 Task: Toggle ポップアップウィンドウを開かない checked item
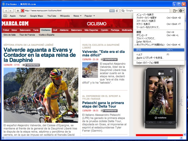pyautogui.click(x=159, y=45)
